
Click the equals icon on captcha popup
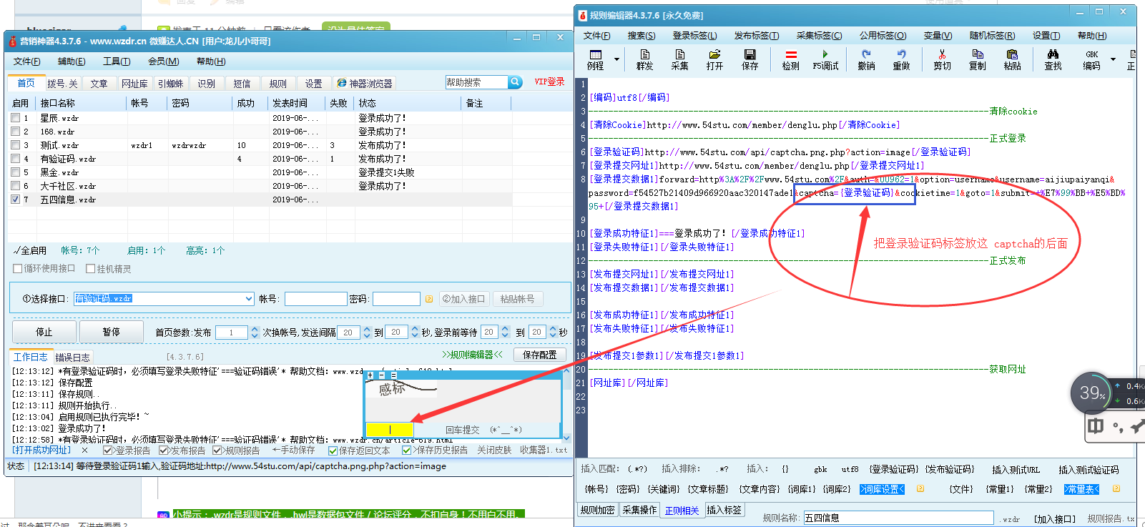point(394,375)
